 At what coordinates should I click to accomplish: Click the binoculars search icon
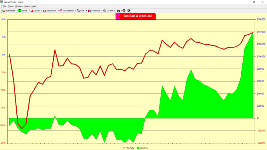(119, 11)
